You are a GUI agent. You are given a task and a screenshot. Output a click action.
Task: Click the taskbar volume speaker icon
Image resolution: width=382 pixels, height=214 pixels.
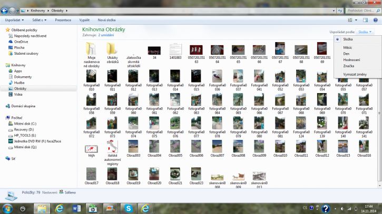pyautogui.click(x=342, y=209)
